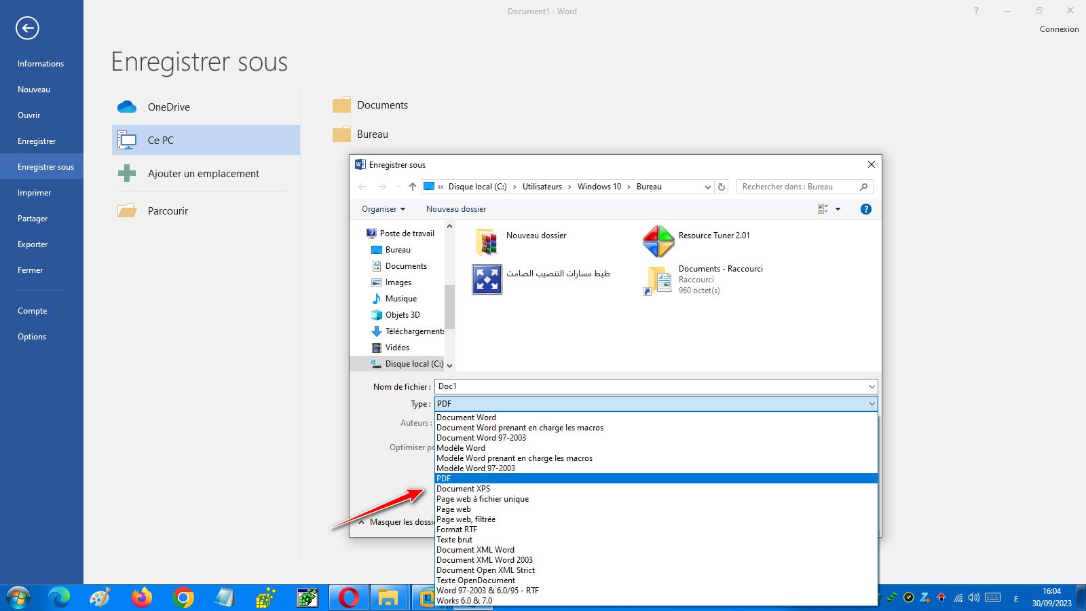Click the search magnifier in Rechercher box
This screenshot has height=611, width=1086.
tap(863, 187)
